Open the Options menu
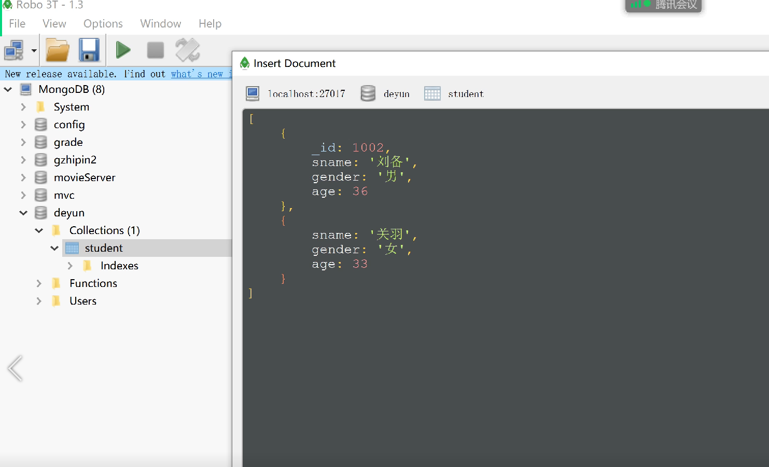The image size is (769, 467). [103, 24]
